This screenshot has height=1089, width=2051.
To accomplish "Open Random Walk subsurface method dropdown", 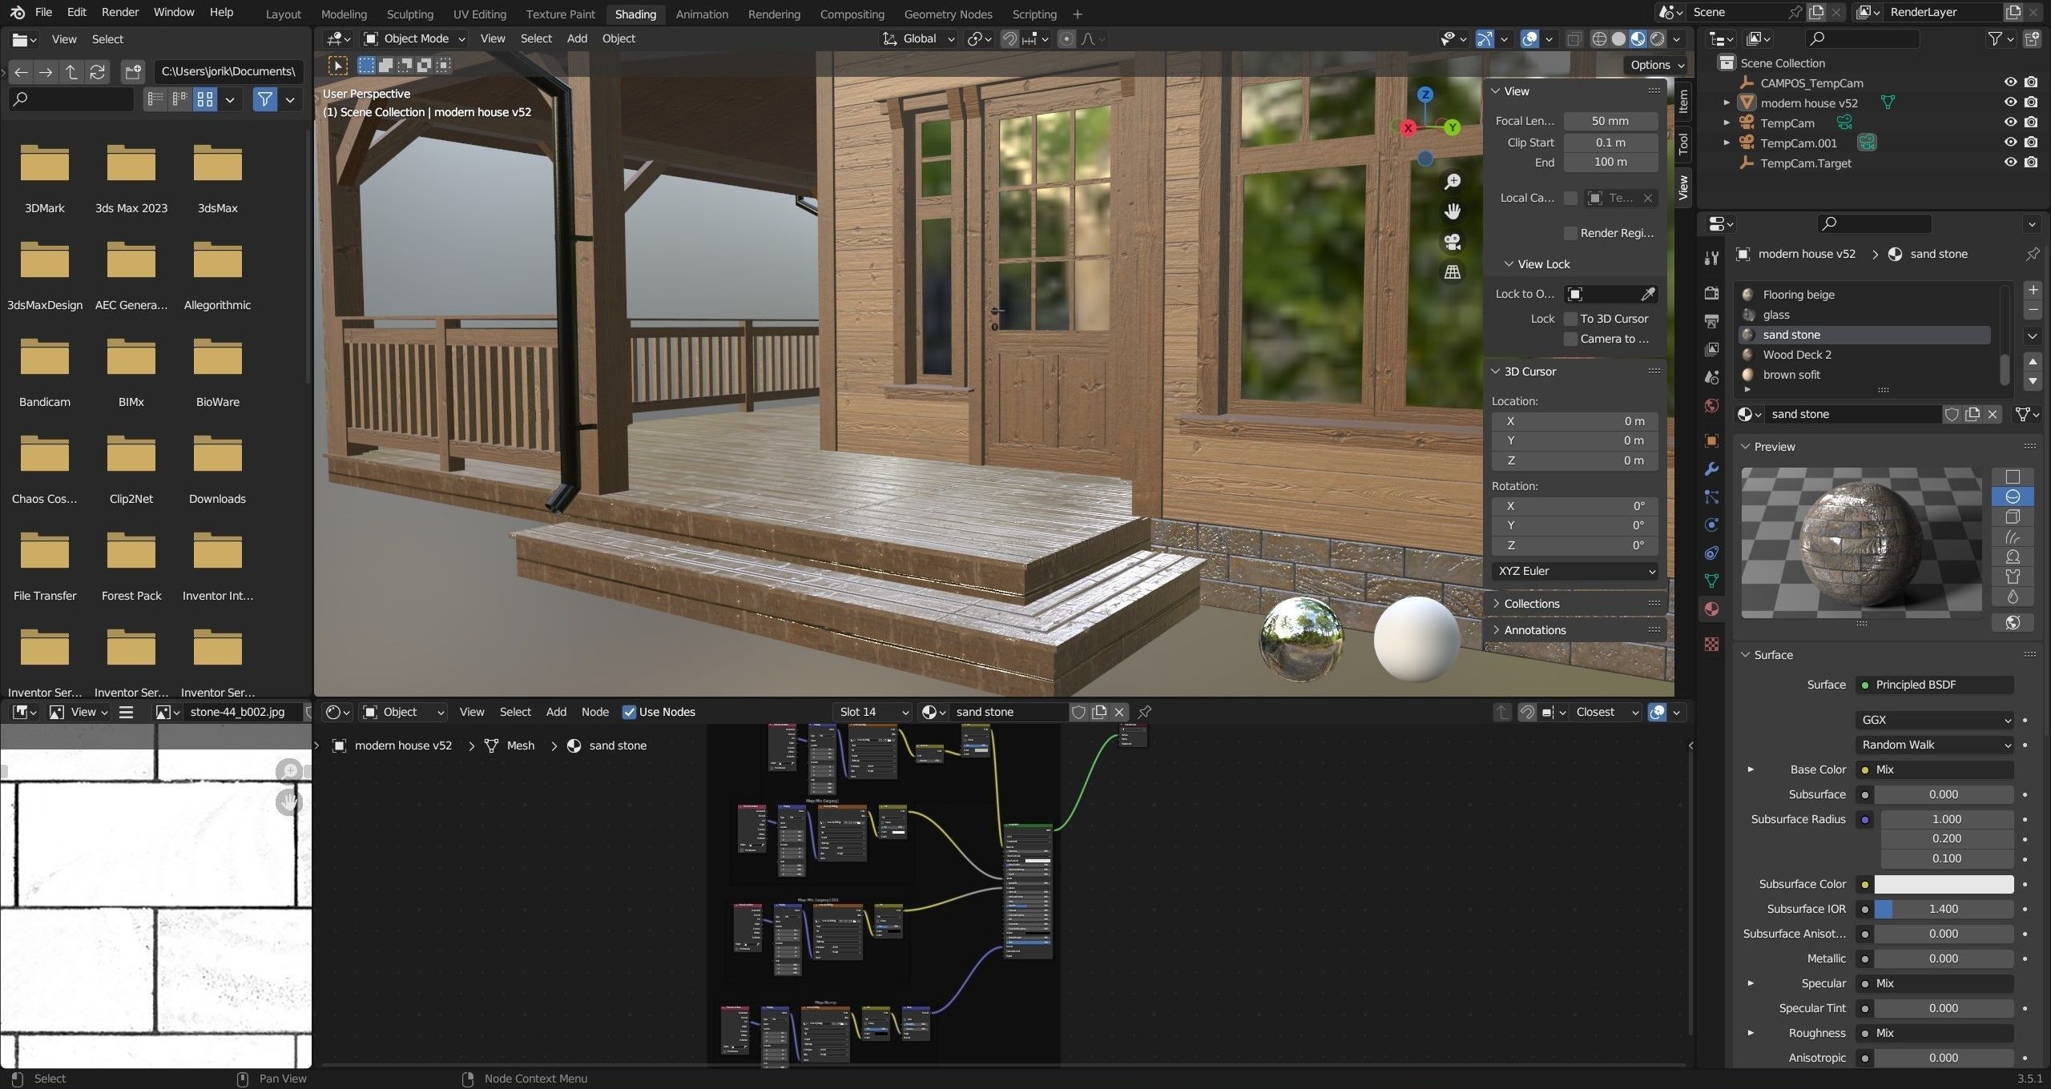I will [x=1934, y=745].
